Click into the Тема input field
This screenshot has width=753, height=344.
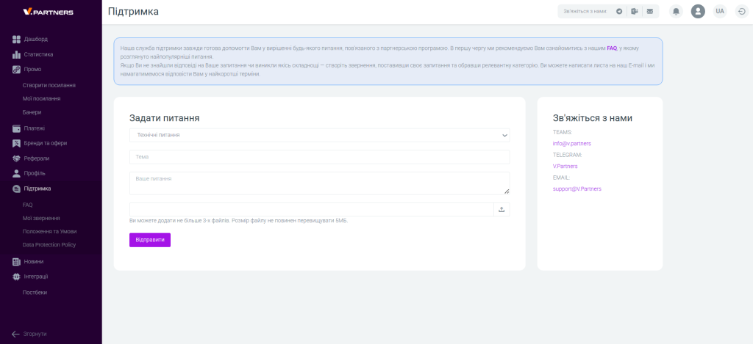(x=319, y=157)
